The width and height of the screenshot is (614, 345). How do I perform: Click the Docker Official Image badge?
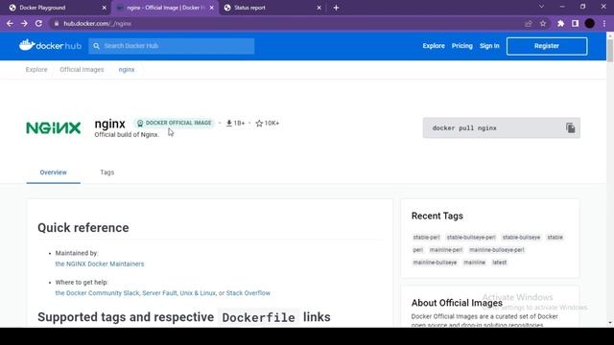[x=175, y=123]
